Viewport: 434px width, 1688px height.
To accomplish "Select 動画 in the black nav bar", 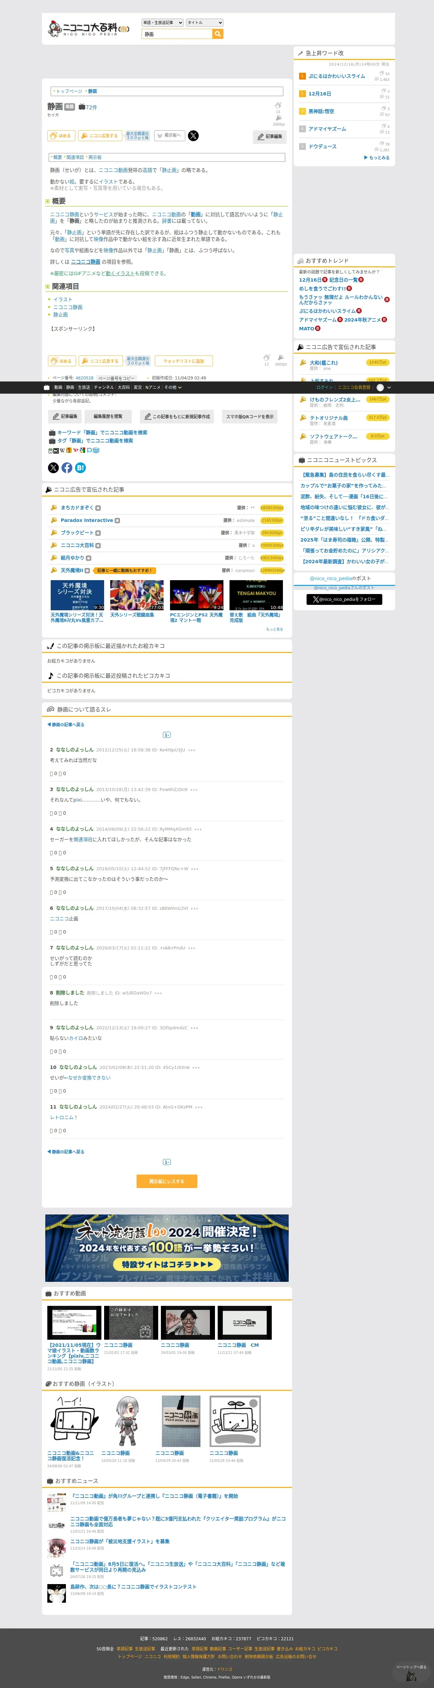I will pyautogui.click(x=58, y=387).
